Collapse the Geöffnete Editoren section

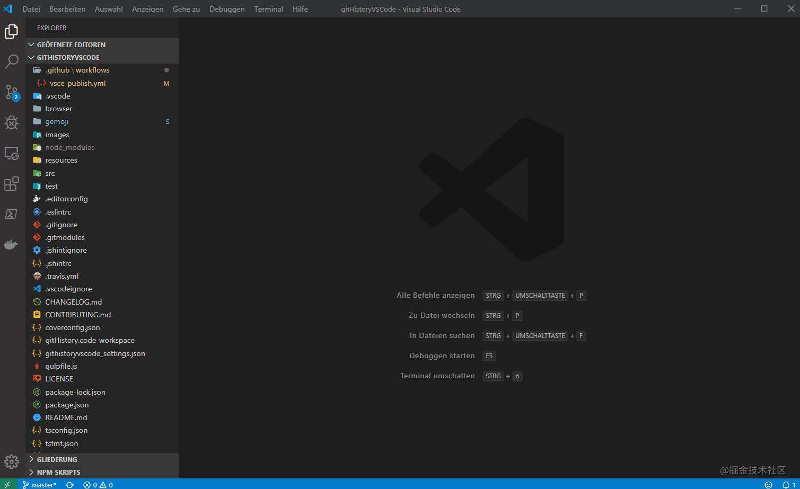(x=102, y=45)
